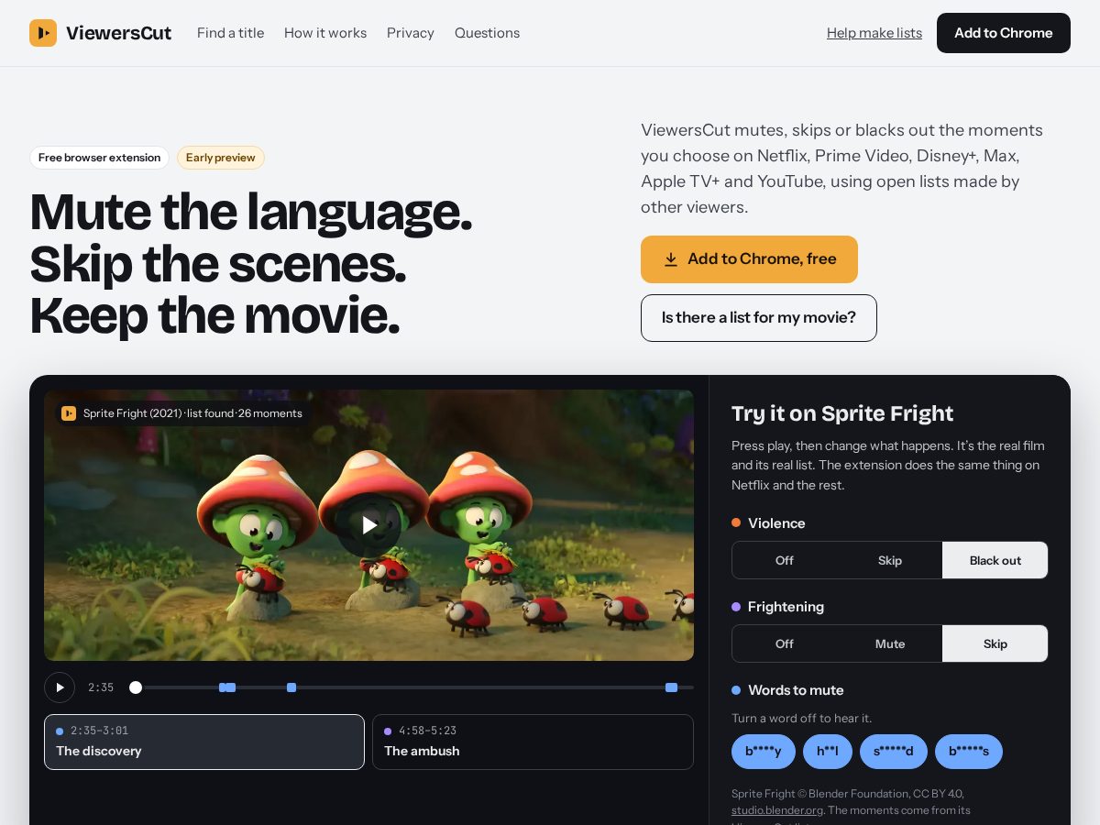This screenshot has height=825, width=1100.
Task: Open the How it works nav item
Action: tap(325, 33)
